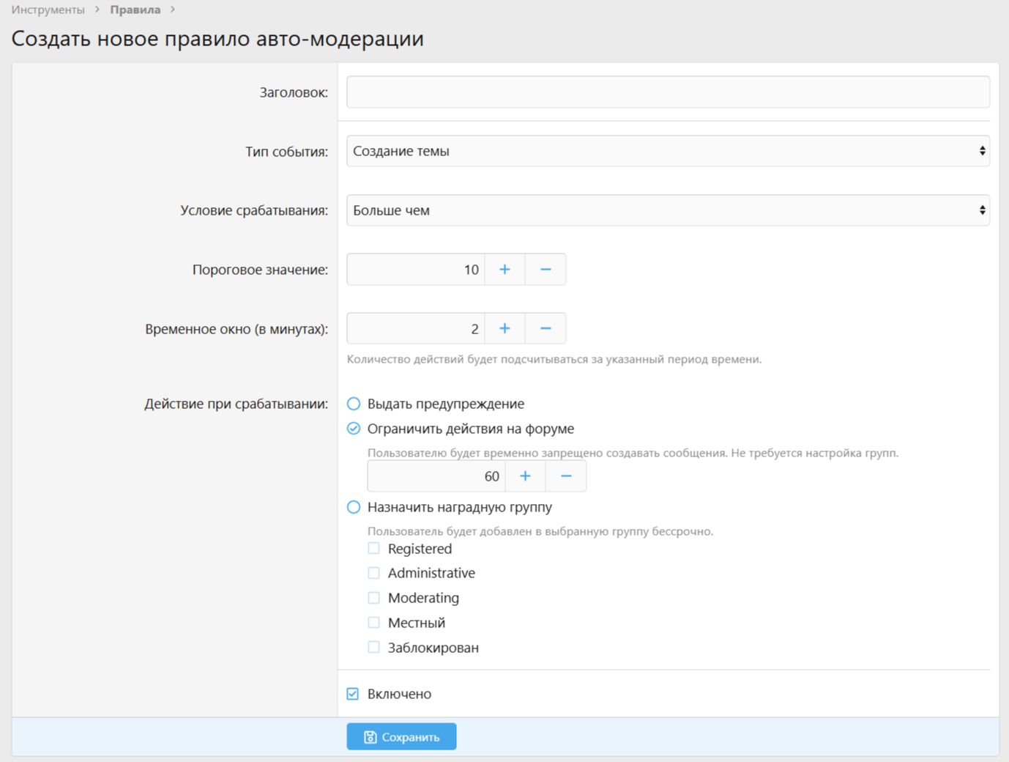Select Ограничить действия на форуме option

click(354, 429)
